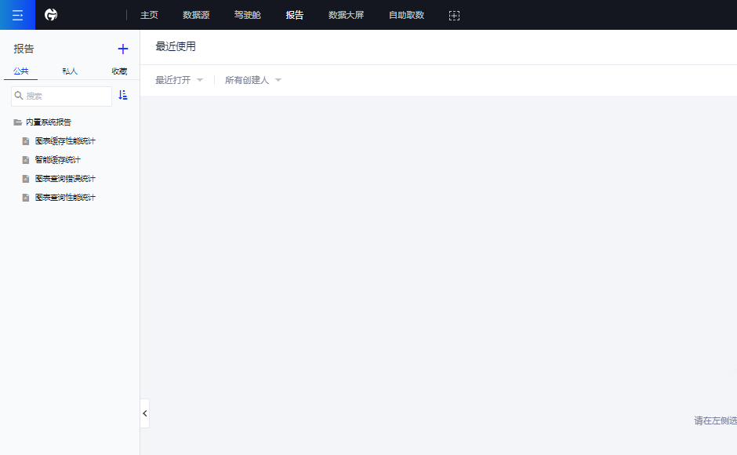
Task: Open the 驾驶舱 navigation item
Action: pyautogui.click(x=247, y=15)
